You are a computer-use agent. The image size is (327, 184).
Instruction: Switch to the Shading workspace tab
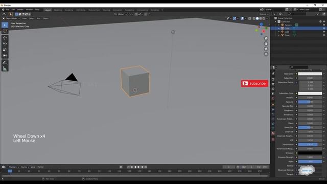tap(106, 10)
